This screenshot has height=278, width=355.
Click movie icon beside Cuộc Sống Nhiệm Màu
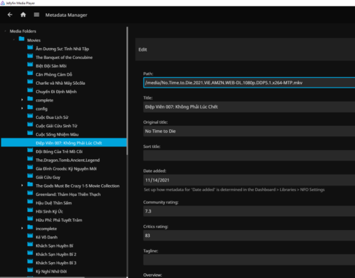click(x=30, y=133)
